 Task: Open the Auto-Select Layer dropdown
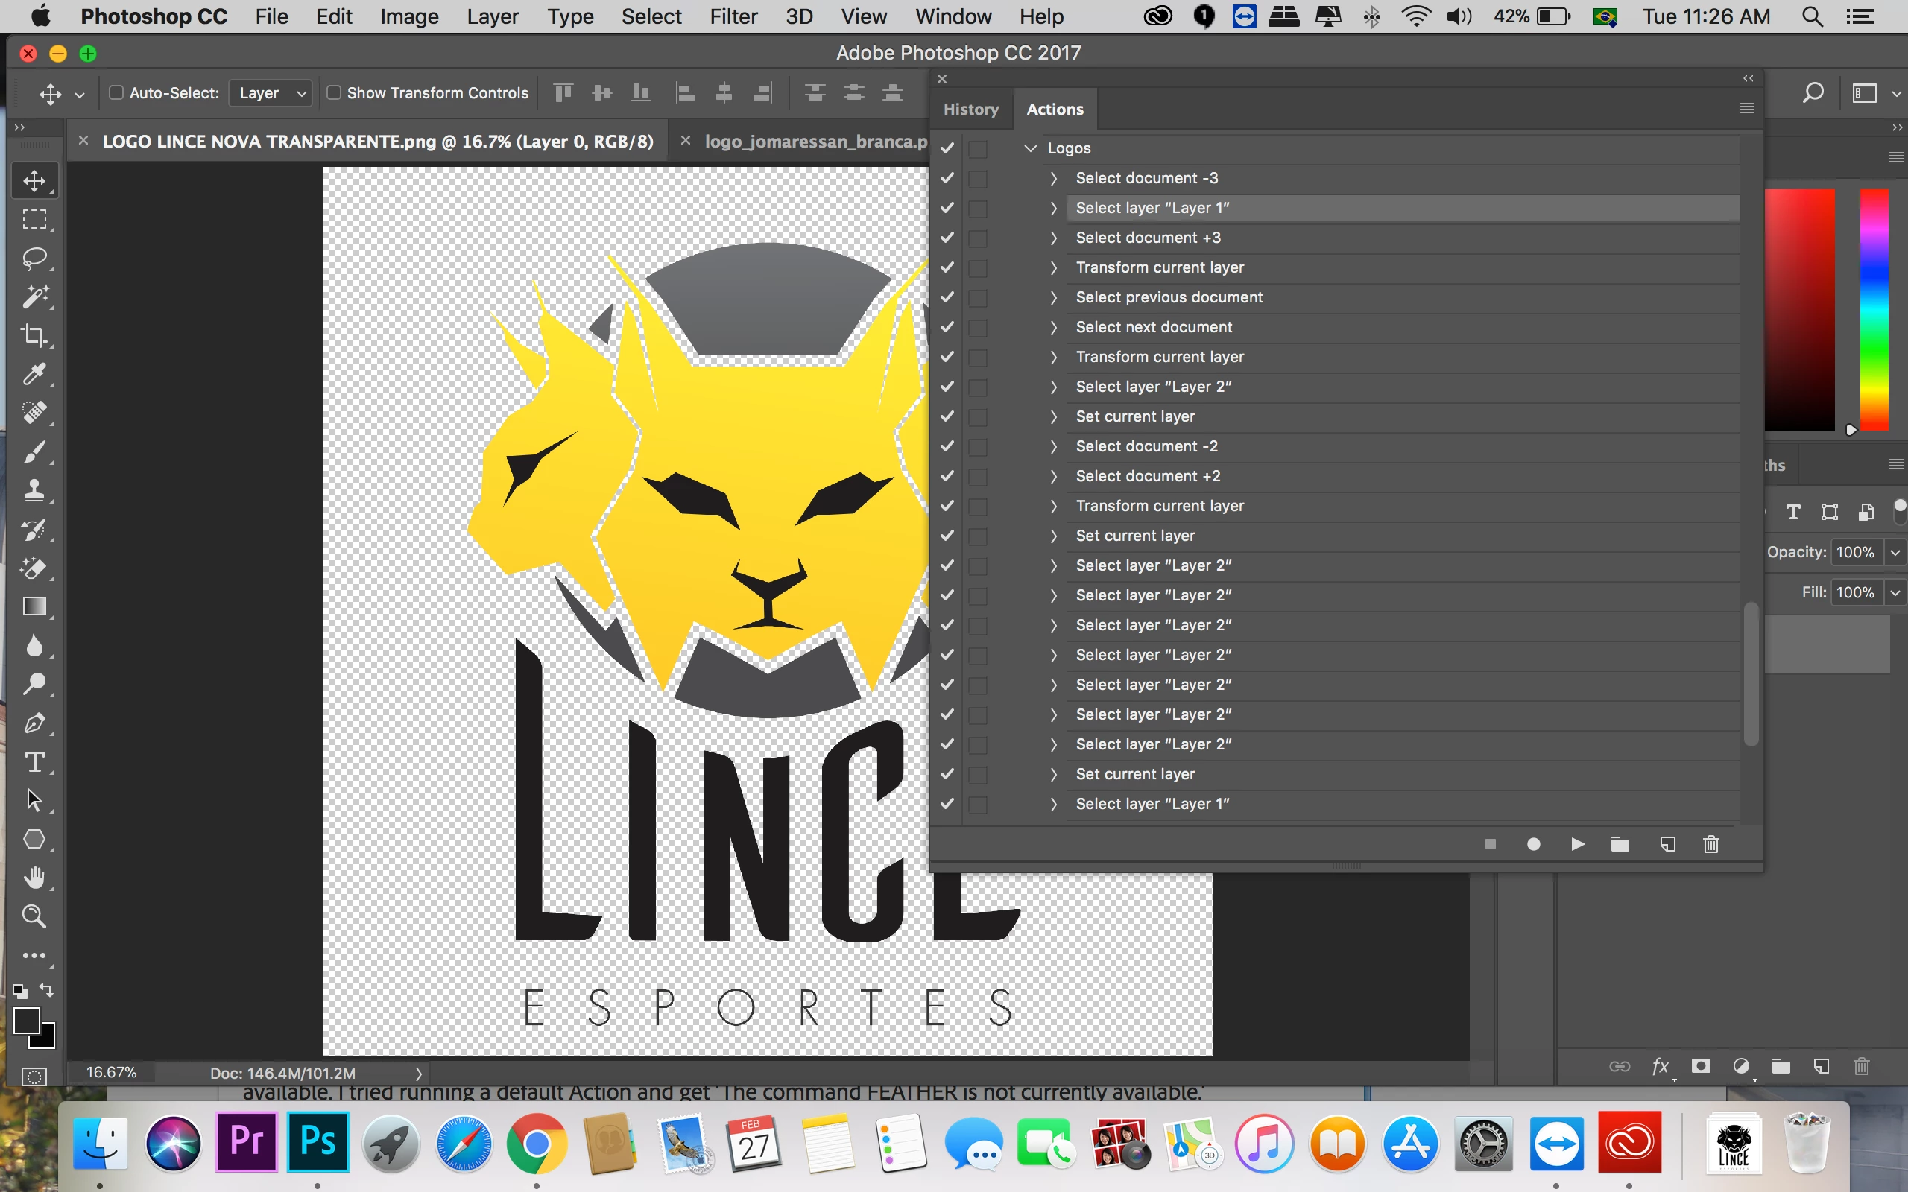coord(271,93)
